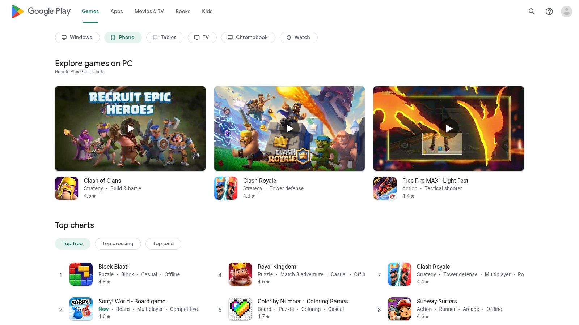Switch device filter to Tablet
Viewport: 579px width, 325px height.
pos(164,38)
